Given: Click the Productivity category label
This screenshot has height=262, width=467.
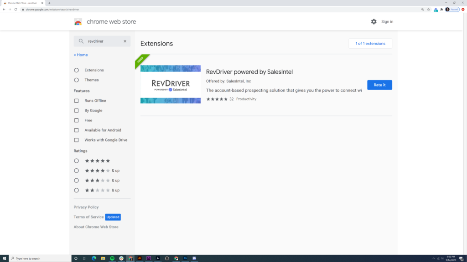Looking at the screenshot, I should tap(246, 99).
